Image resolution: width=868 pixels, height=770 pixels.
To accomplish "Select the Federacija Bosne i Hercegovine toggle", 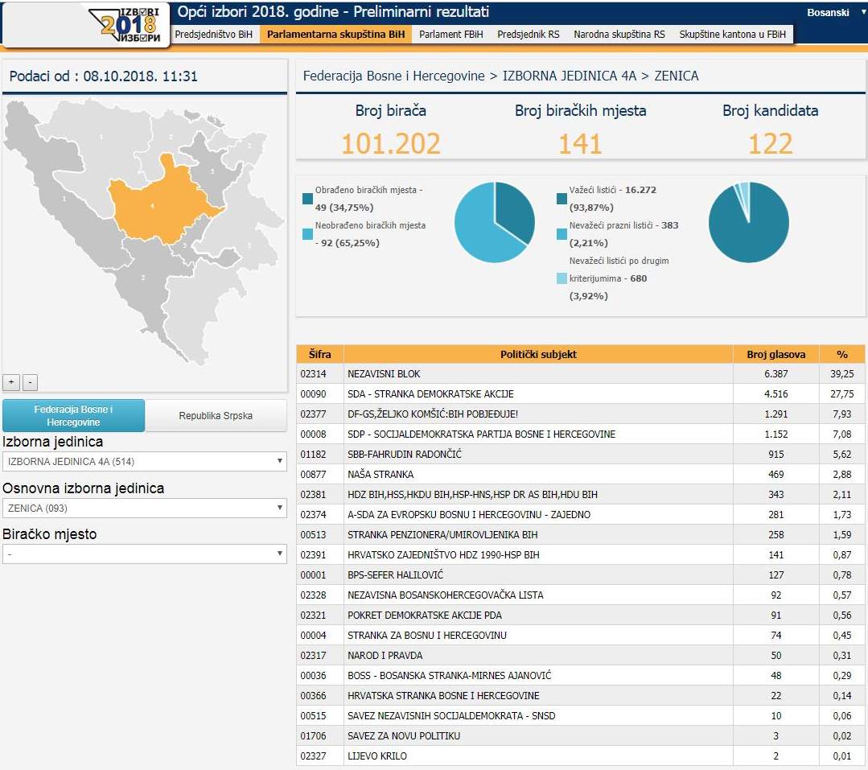I will [x=73, y=416].
